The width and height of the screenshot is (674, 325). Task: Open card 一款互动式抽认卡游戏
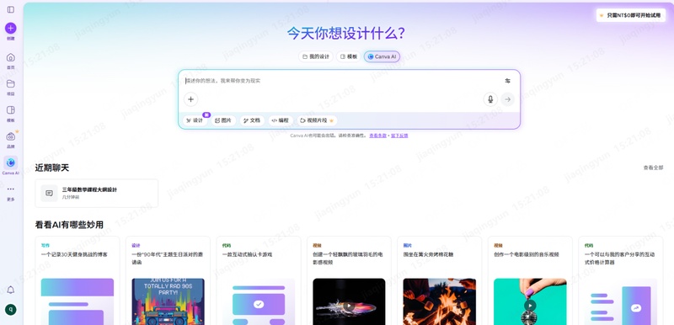pos(259,280)
